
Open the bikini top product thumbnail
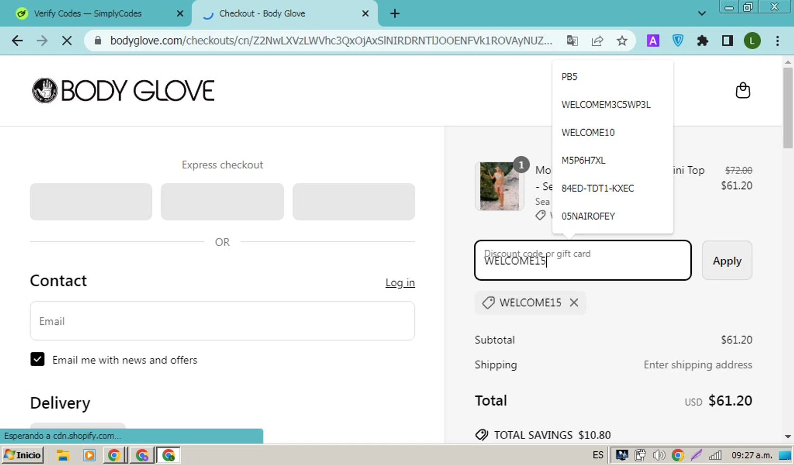click(499, 186)
